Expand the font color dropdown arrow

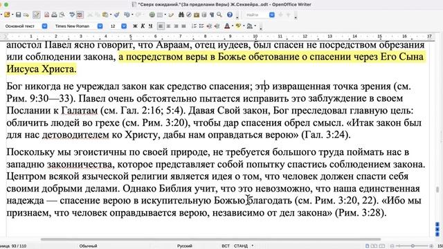[233, 26]
